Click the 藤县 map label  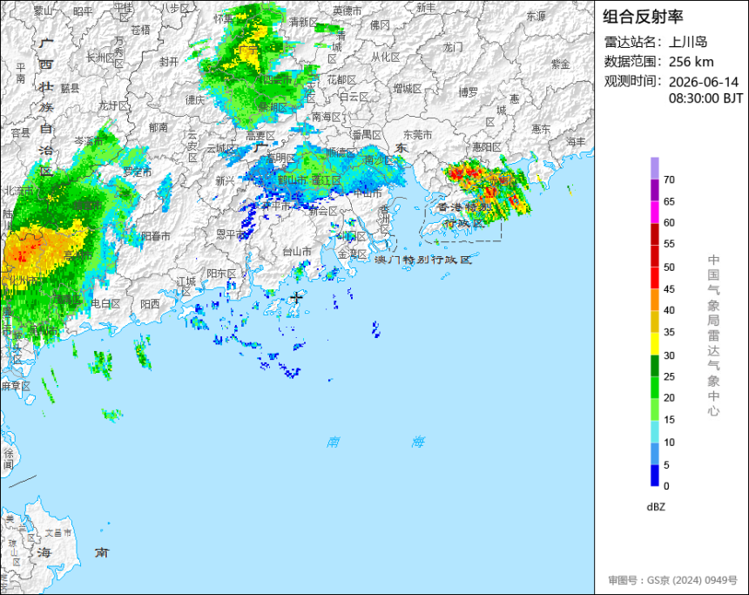pos(70,88)
